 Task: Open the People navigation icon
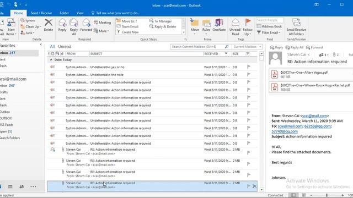click(x=22, y=186)
